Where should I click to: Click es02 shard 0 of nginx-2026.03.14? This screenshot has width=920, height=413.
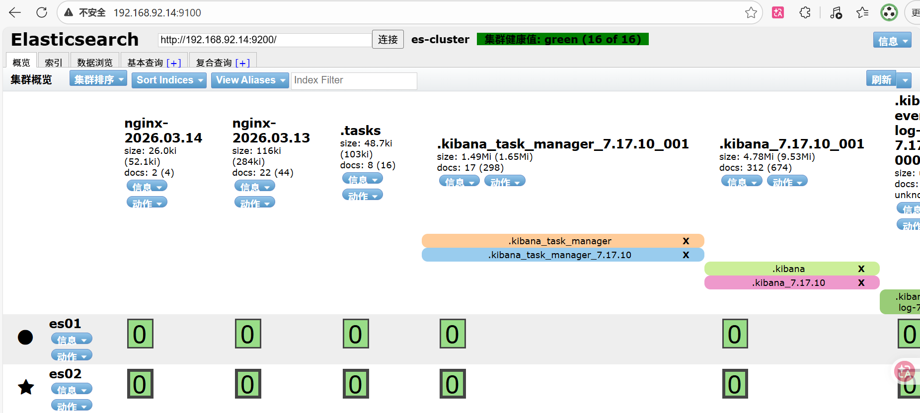coord(140,384)
